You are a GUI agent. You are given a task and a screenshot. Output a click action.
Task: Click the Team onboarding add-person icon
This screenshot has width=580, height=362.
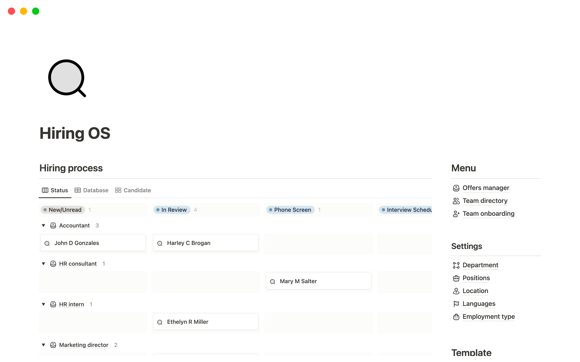[x=456, y=214]
